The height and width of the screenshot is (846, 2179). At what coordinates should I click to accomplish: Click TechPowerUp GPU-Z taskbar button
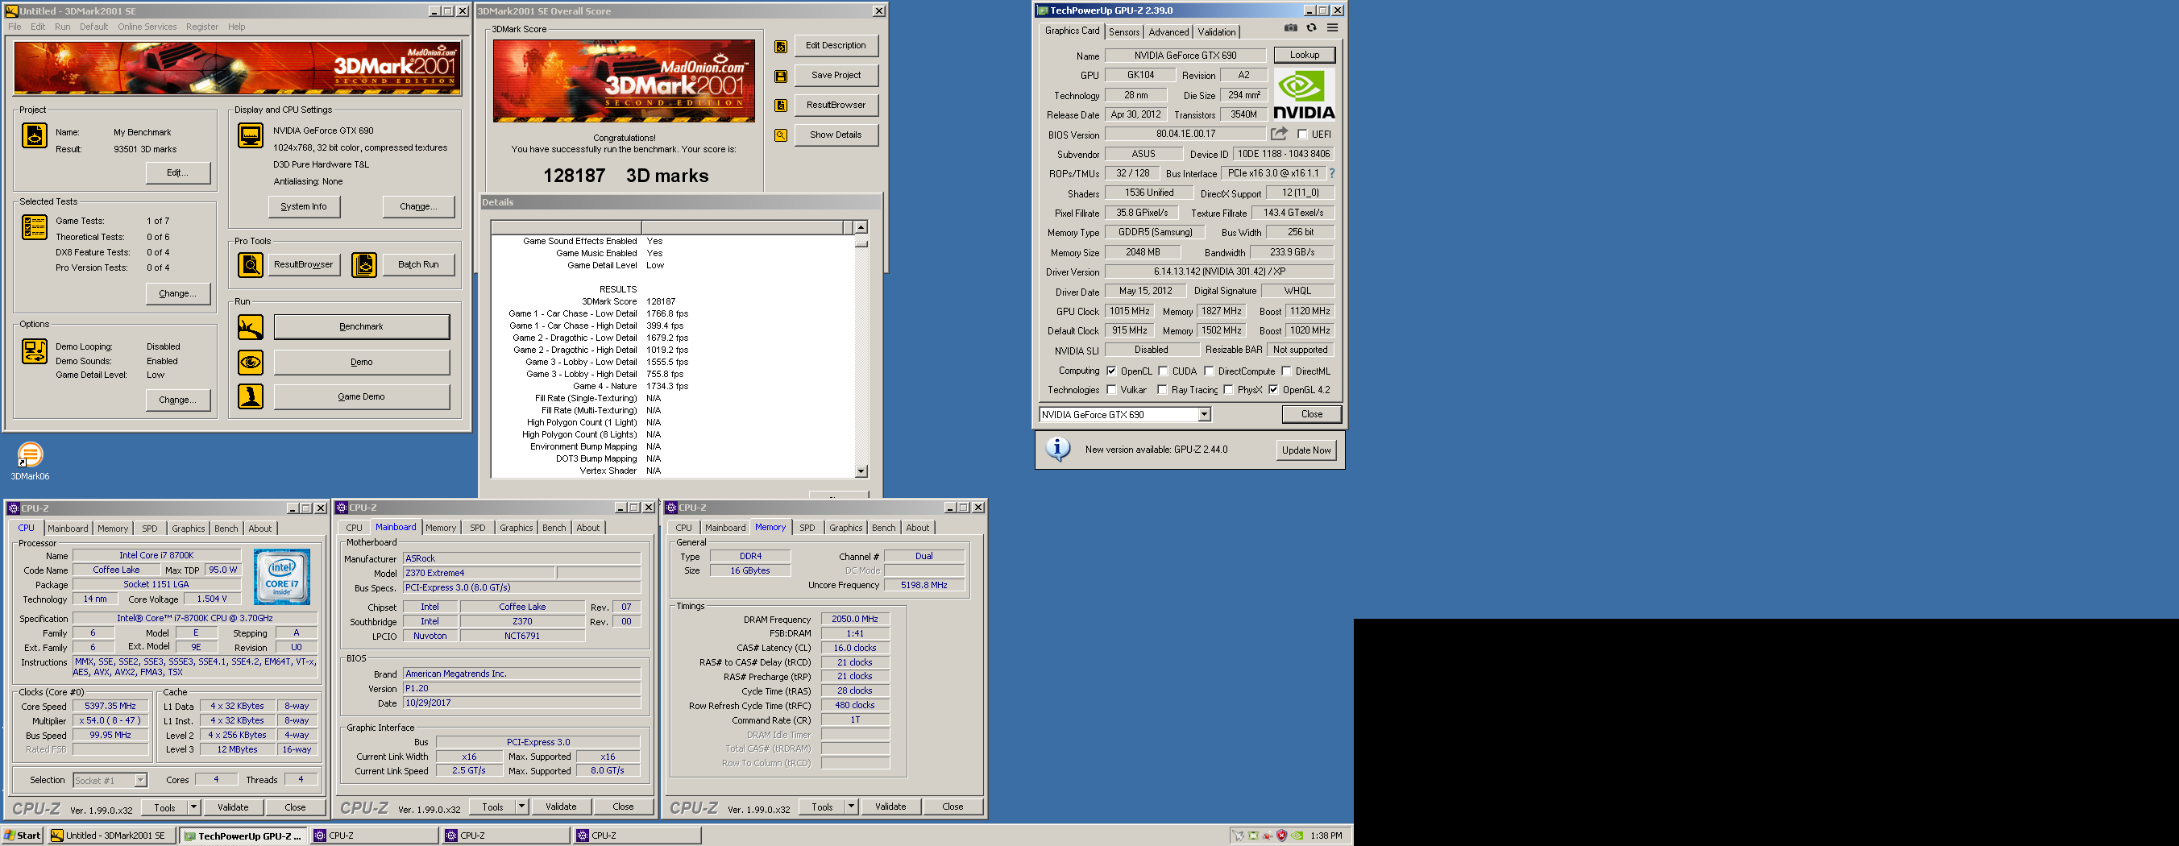point(243,836)
